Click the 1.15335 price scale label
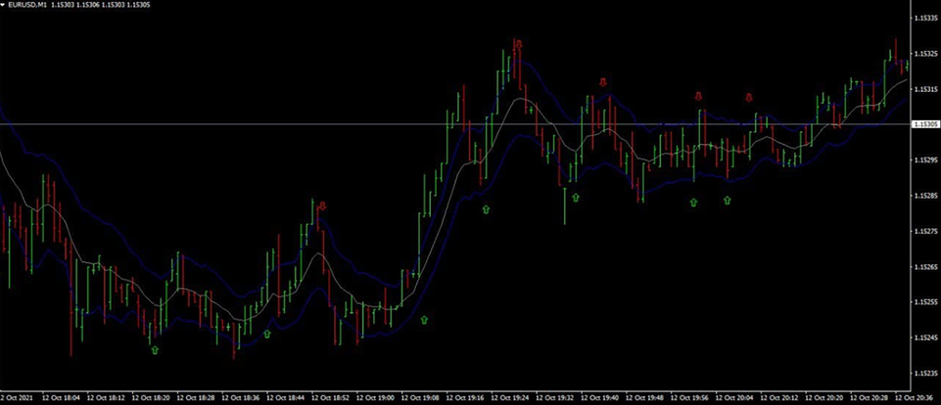This screenshot has height=405, width=941. [x=924, y=19]
